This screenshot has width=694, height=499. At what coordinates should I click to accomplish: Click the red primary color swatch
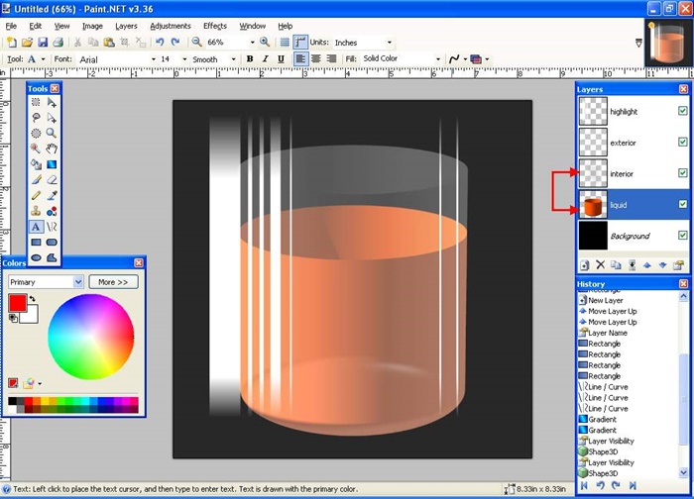pos(17,303)
